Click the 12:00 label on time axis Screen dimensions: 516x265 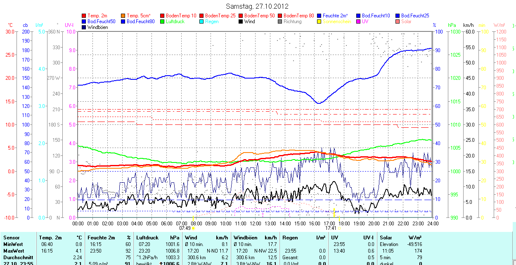(255, 223)
